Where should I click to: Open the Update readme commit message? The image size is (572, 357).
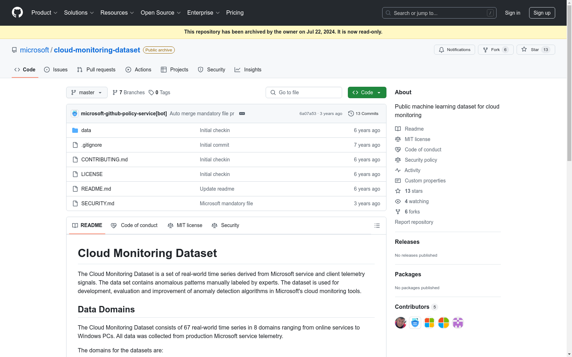[217, 189]
